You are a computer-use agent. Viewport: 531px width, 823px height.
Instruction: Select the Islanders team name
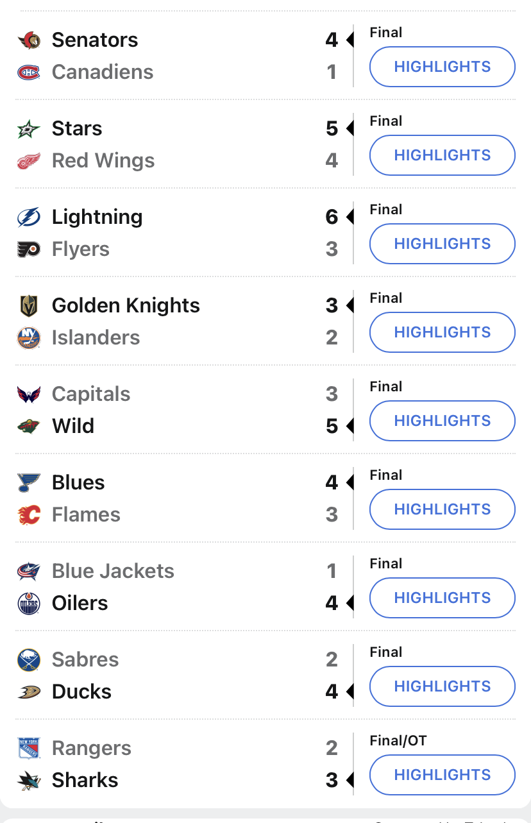click(x=96, y=337)
